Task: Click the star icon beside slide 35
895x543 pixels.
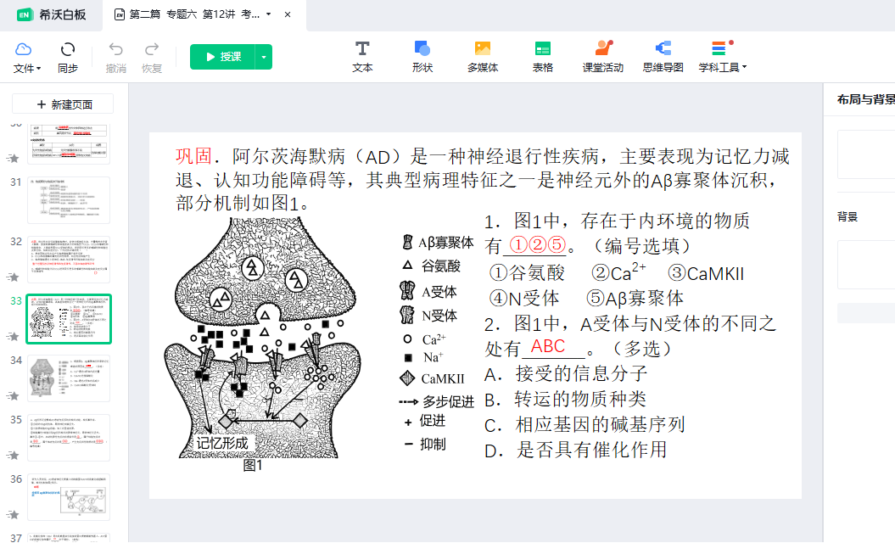Action: (x=13, y=455)
